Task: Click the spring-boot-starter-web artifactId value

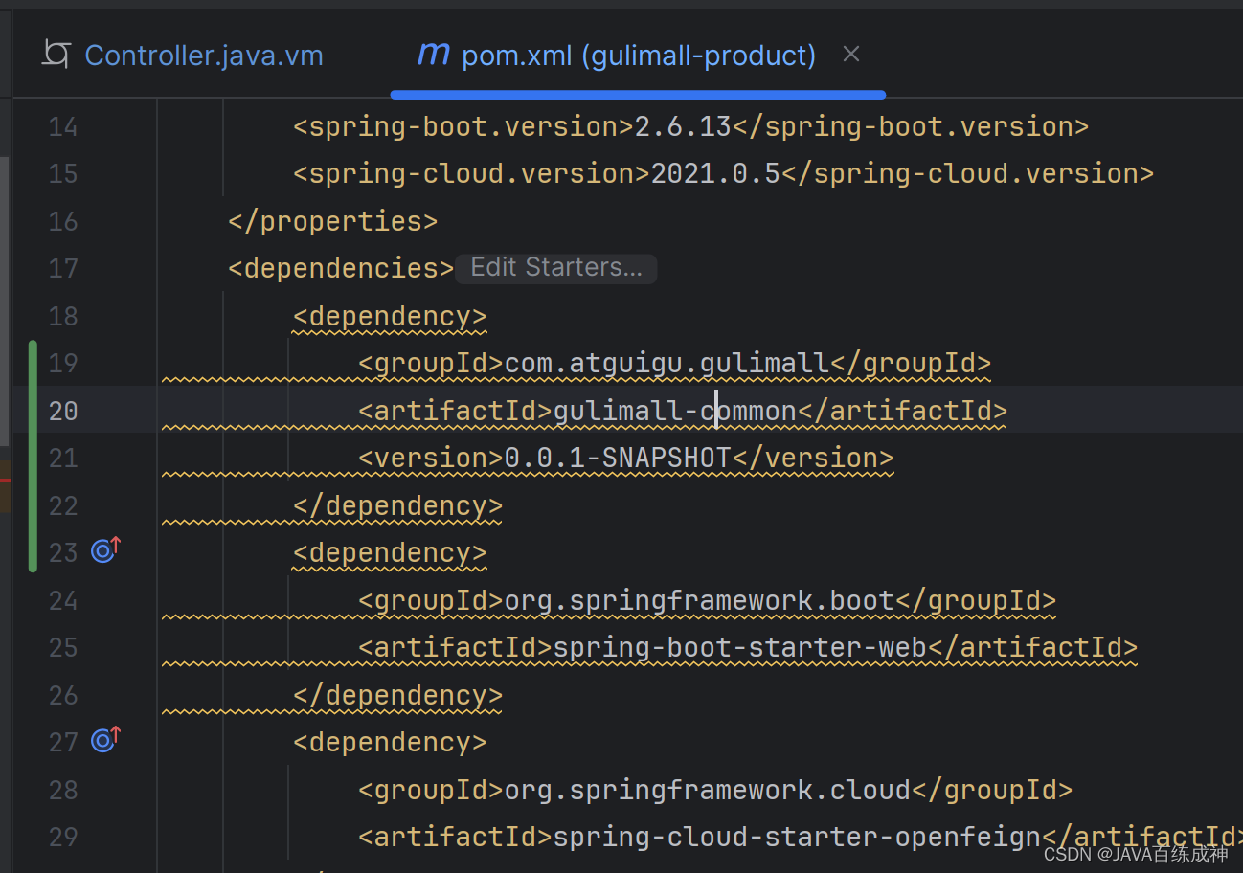Action: (x=740, y=648)
